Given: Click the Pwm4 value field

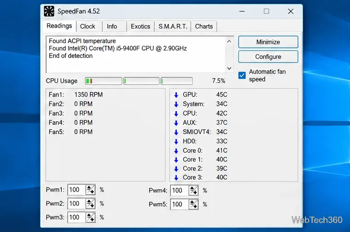Looking at the screenshot, I should pyautogui.click(x=180, y=190).
